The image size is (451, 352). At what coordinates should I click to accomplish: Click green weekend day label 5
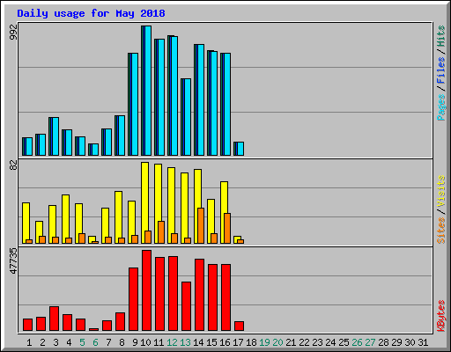click(x=82, y=342)
